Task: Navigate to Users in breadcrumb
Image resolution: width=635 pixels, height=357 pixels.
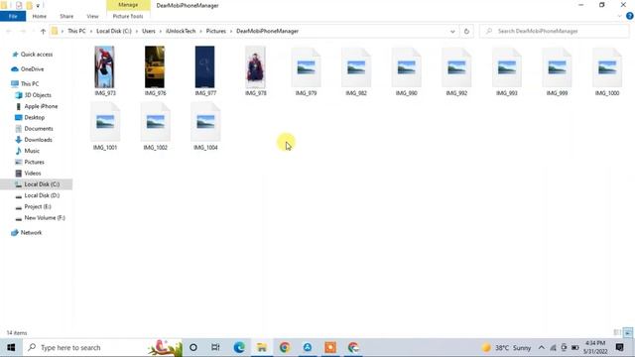Action: (x=149, y=31)
